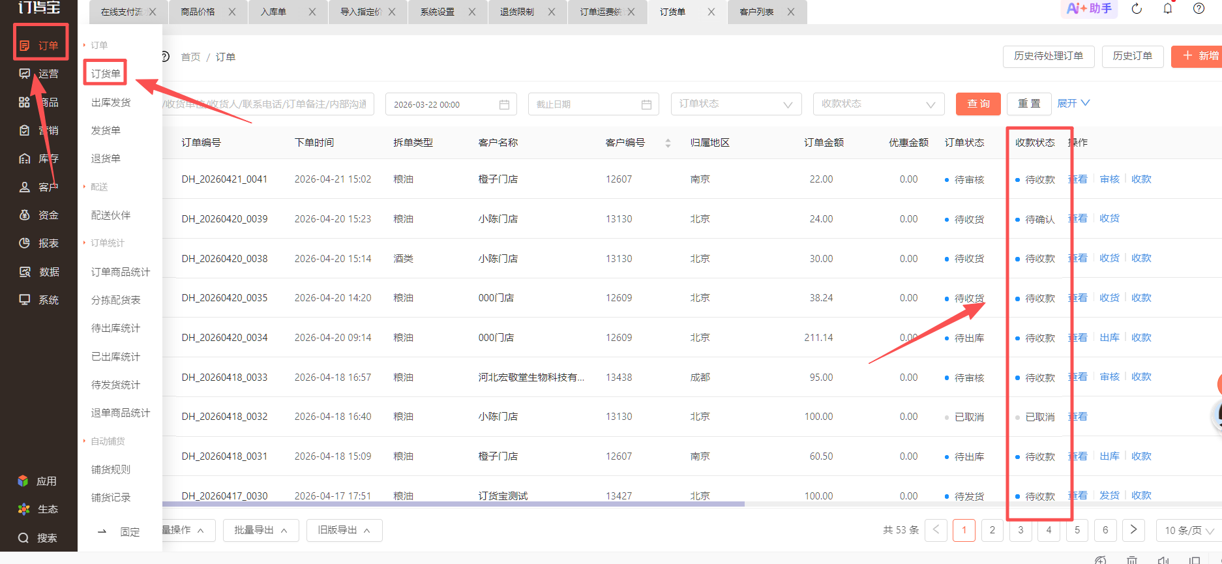1222x564 pixels.
Task: Click the 重置 reset button
Action: tap(1029, 104)
